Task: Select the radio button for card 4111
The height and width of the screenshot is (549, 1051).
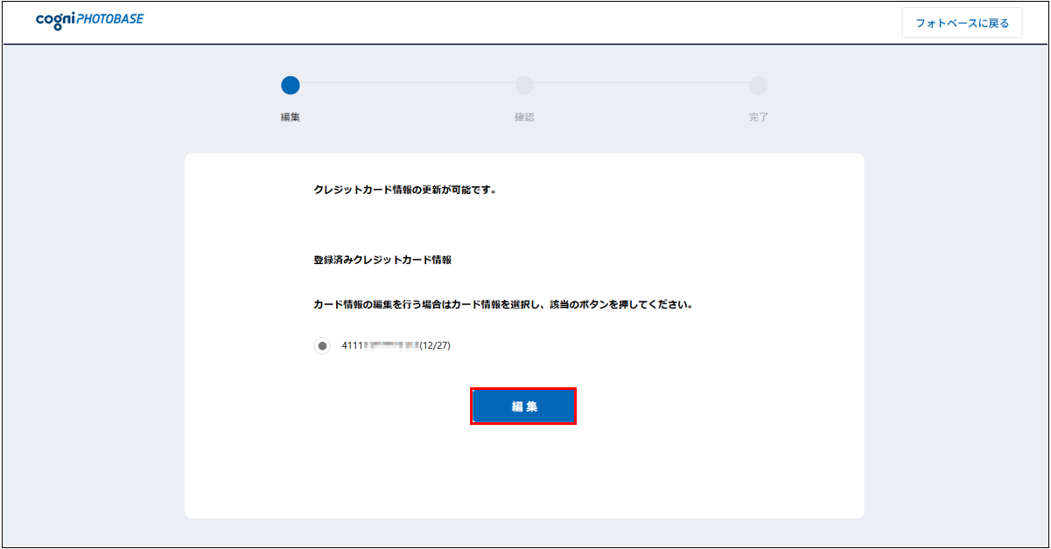Action: tap(322, 346)
